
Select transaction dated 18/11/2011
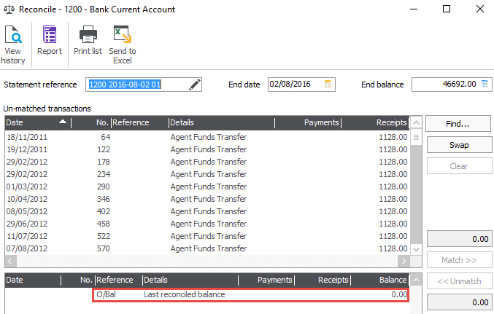(207, 137)
